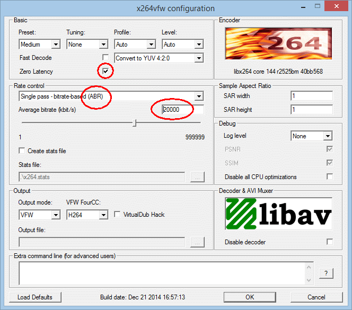The width and height of the screenshot is (352, 310).
Task: Enable Create stats file option
Action: (22, 151)
